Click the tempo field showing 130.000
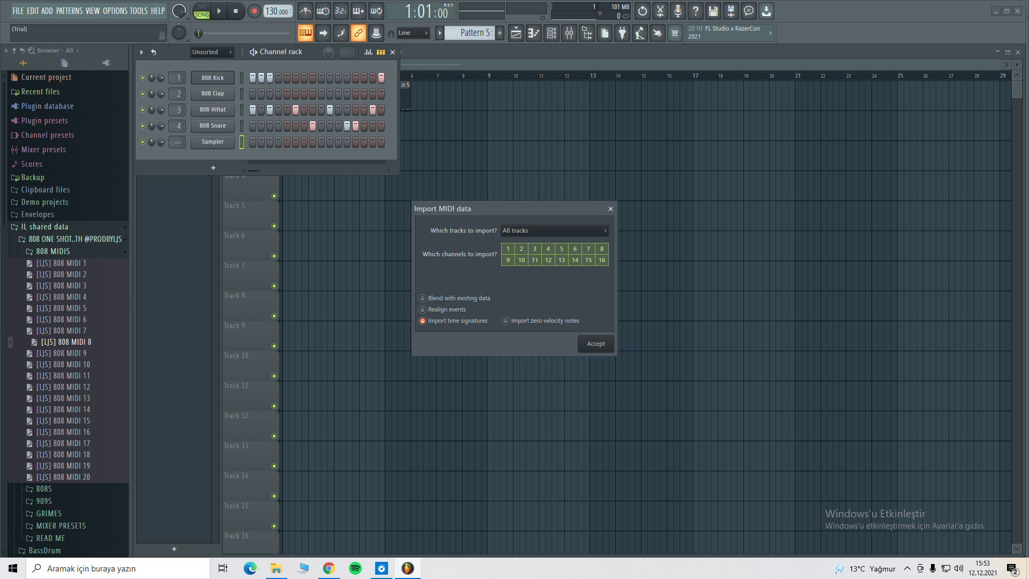The height and width of the screenshot is (579, 1029). 278,11
